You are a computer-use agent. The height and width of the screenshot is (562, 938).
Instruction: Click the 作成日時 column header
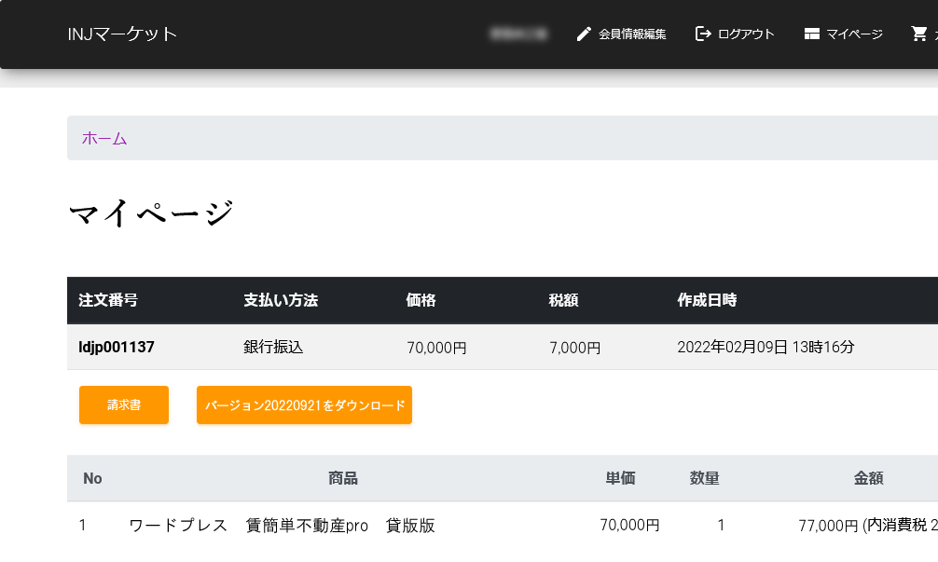point(707,301)
